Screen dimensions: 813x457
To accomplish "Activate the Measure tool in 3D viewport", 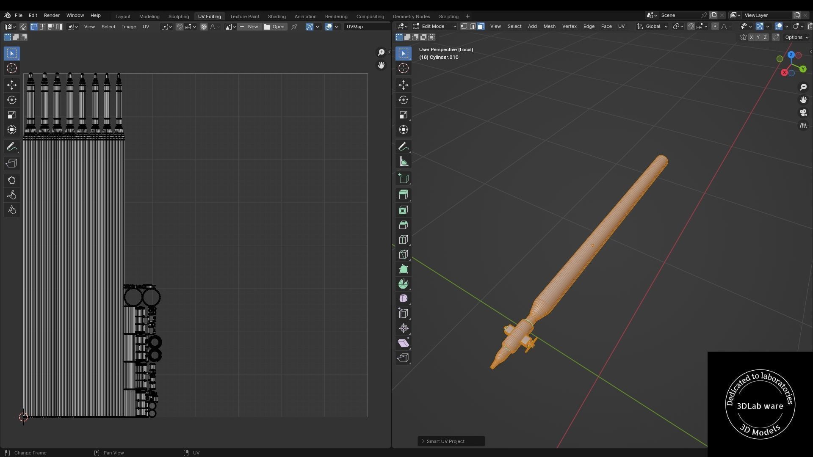I will [x=403, y=162].
